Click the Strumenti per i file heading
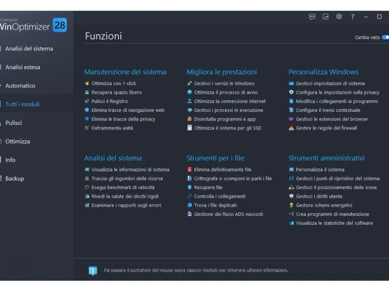The height and width of the screenshot is (292, 389). tap(215, 158)
